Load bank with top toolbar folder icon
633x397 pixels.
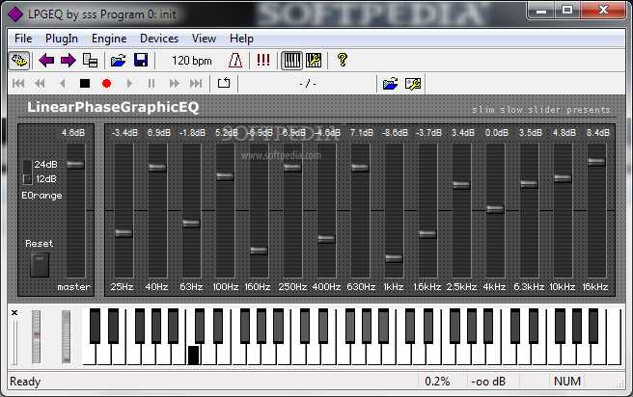coord(119,61)
